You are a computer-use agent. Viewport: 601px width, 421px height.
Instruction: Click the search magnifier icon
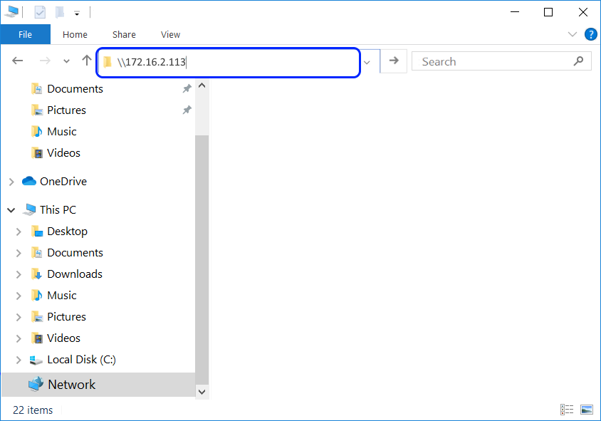tap(578, 61)
